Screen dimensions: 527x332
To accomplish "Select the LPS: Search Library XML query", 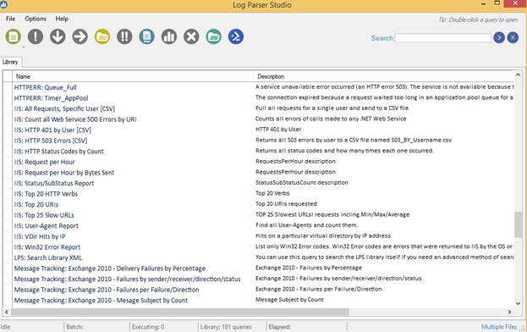I will pos(48,258).
